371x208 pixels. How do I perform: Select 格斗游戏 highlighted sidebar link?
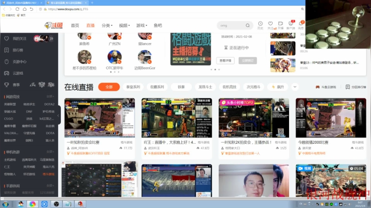(x=48, y=174)
